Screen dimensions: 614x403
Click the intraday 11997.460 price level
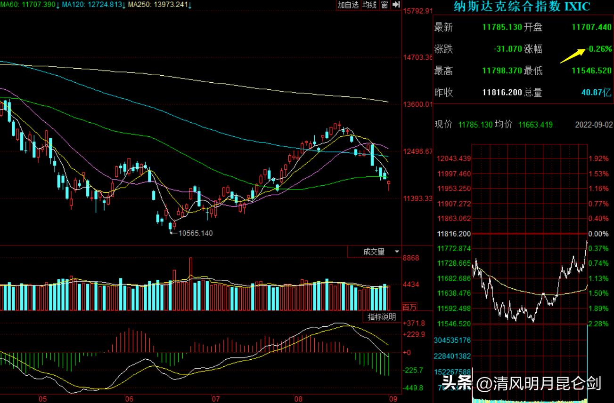point(454,174)
